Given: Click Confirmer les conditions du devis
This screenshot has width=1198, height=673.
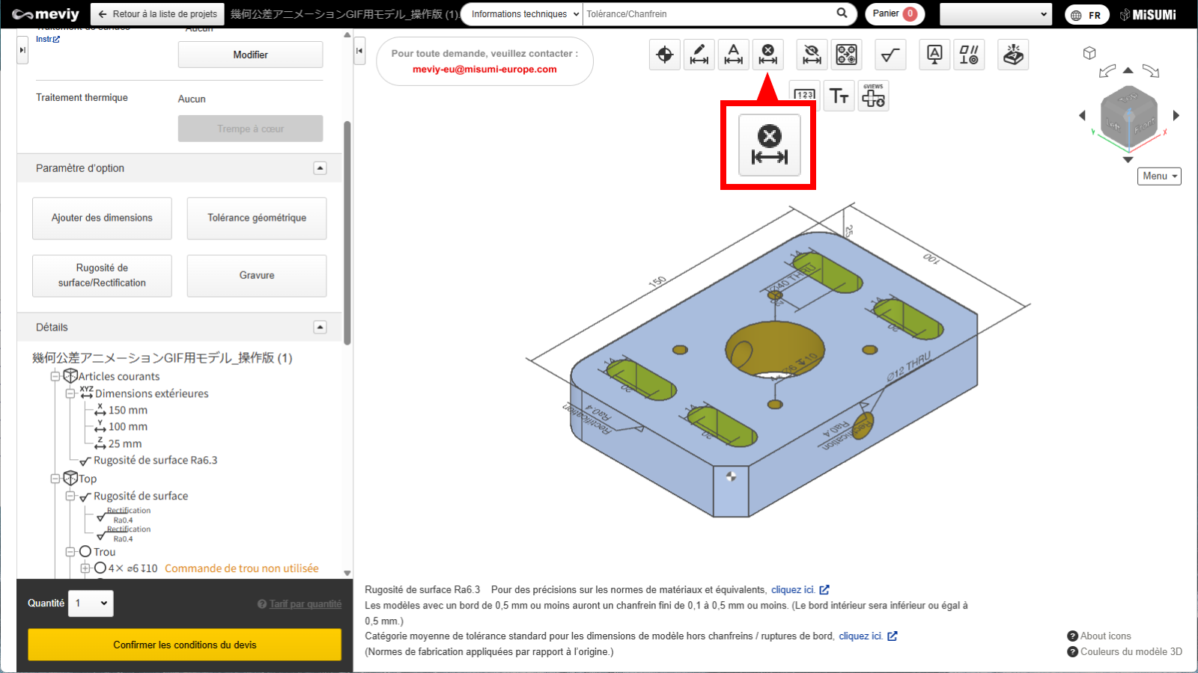Looking at the screenshot, I should click(x=184, y=645).
